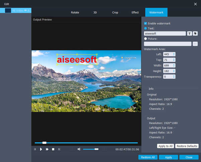The width and height of the screenshot is (201, 162).
Task: Mute the preview audio speaker icon
Action: click(79, 149)
